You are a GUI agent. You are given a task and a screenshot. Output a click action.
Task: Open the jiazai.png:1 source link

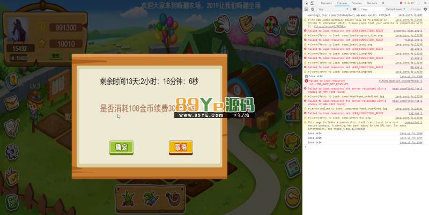(x=413, y=40)
